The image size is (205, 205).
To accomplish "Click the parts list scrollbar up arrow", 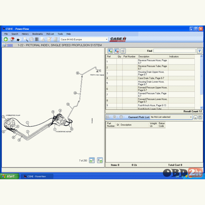I will click(x=201, y=56).
